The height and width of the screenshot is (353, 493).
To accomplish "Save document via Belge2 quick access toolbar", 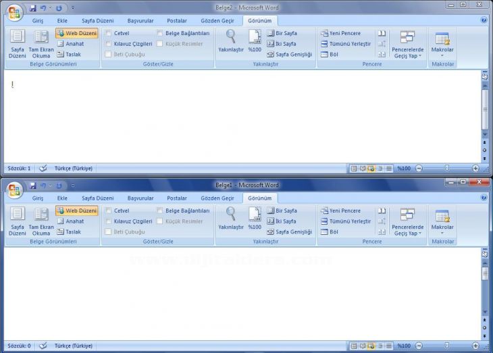I will [32, 8].
